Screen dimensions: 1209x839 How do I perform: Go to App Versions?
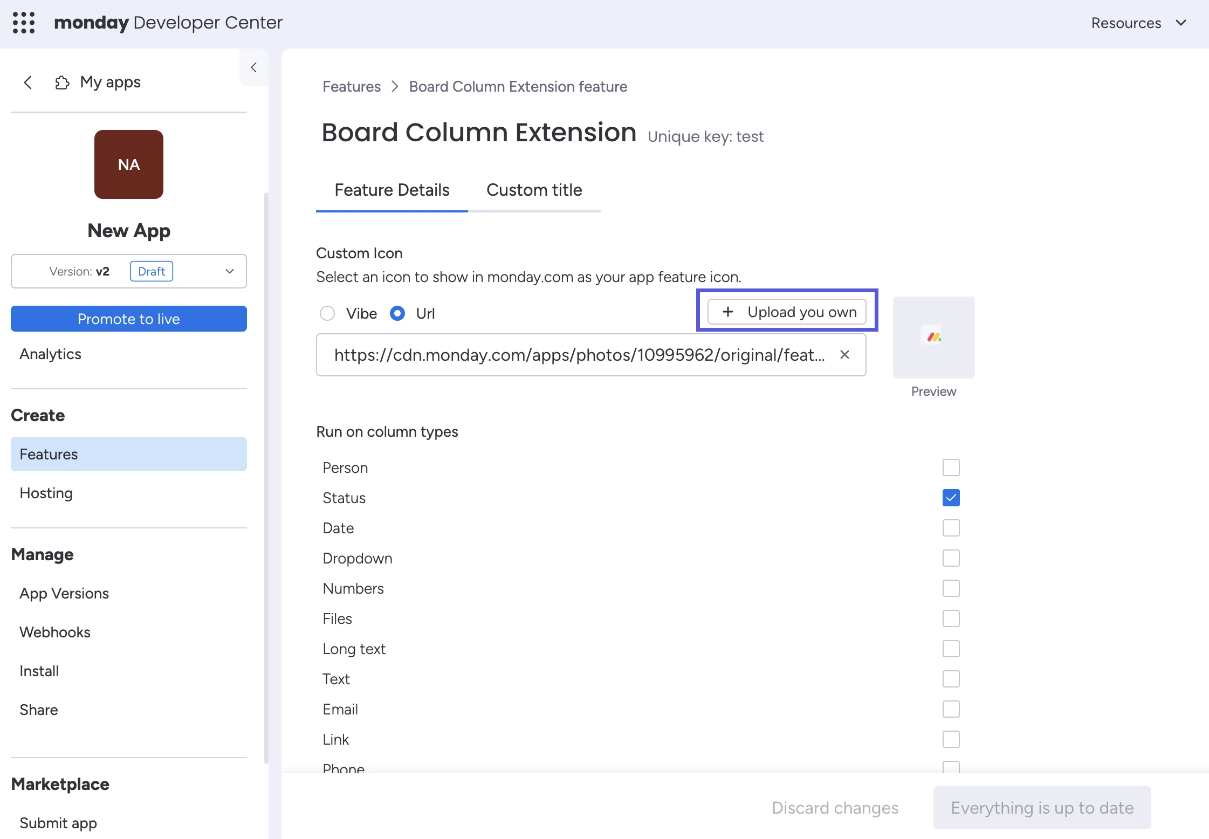click(129, 593)
